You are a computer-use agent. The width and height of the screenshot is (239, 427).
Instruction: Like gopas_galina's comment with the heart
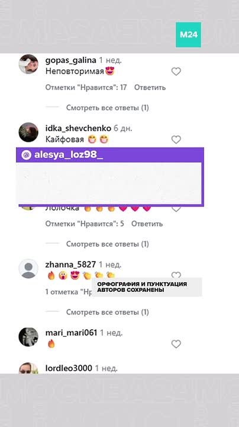tap(176, 72)
